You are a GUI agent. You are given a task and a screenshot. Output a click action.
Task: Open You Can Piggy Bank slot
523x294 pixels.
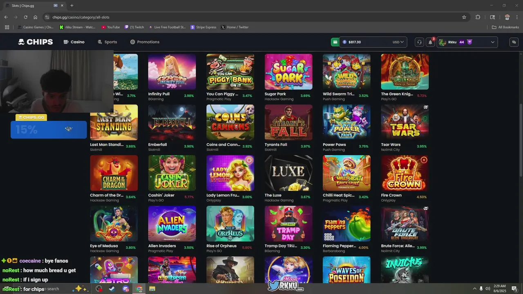point(230,72)
